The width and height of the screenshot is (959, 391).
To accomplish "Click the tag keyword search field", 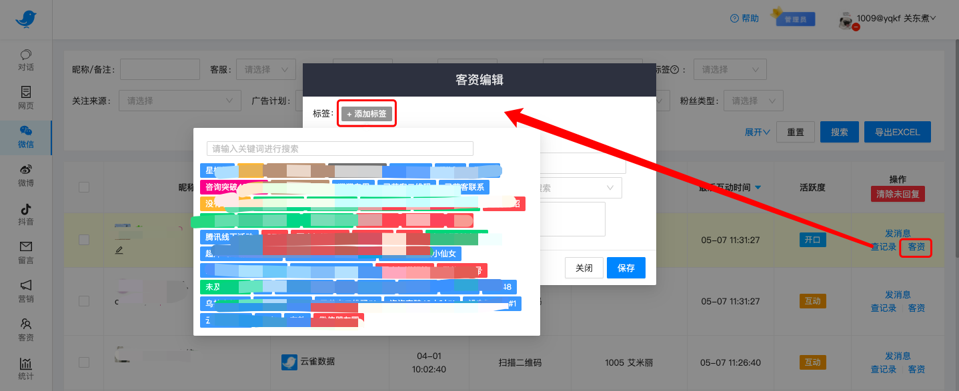I will click(x=339, y=149).
